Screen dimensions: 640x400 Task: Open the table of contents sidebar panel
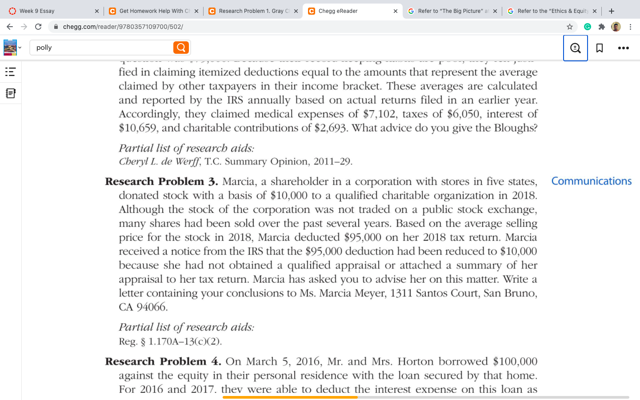[11, 72]
